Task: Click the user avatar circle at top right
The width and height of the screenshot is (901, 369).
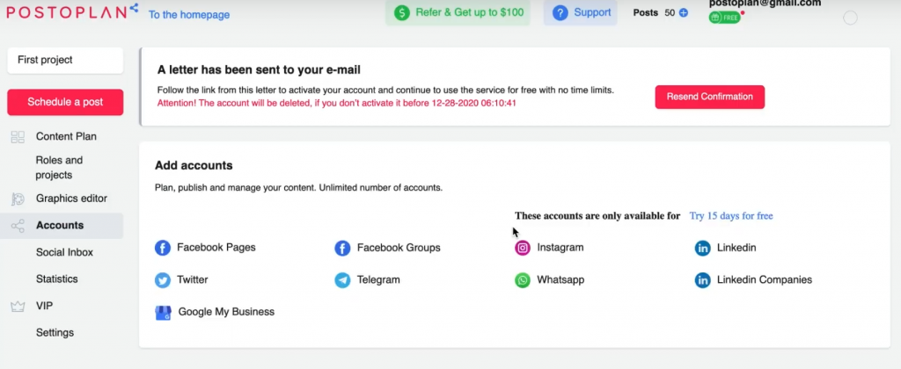Action: 850,18
